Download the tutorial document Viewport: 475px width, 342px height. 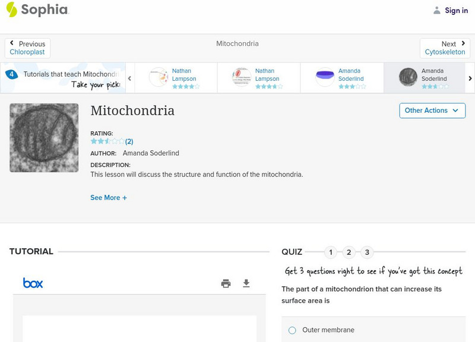(x=246, y=283)
